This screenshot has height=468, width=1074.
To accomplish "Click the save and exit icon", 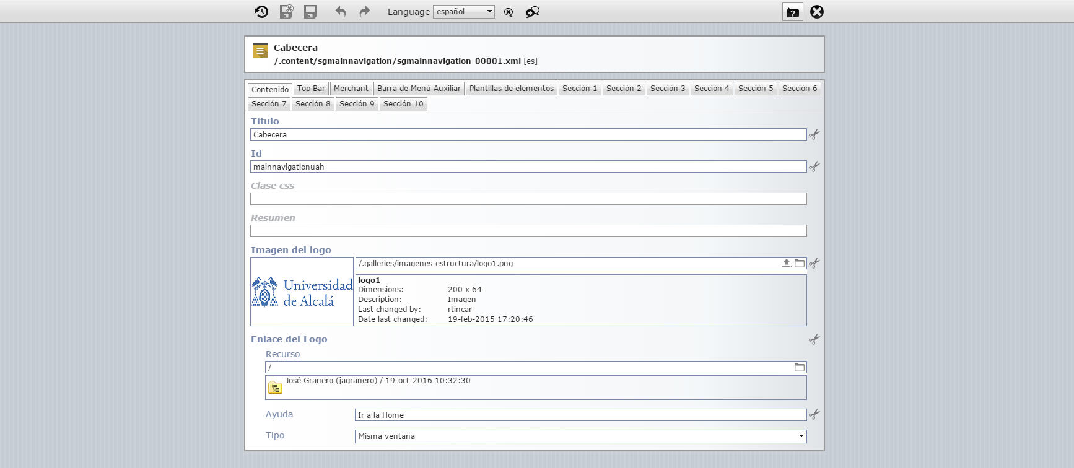I will point(286,12).
